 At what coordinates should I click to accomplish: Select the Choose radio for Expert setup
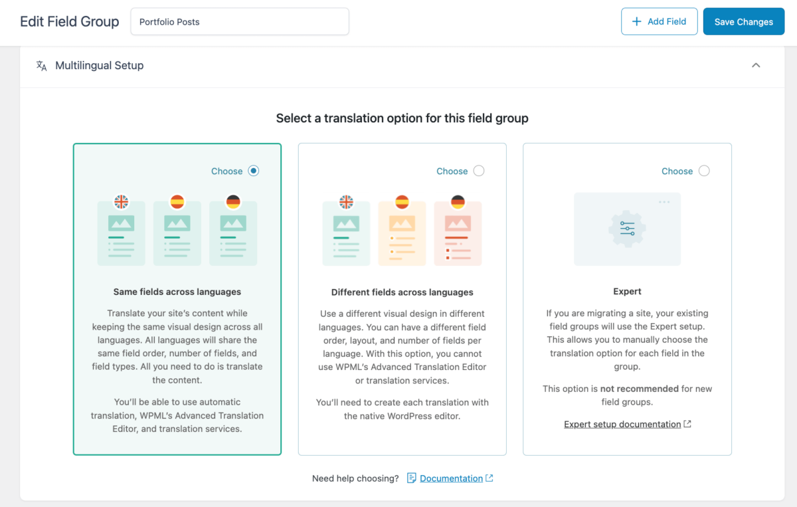click(x=703, y=171)
